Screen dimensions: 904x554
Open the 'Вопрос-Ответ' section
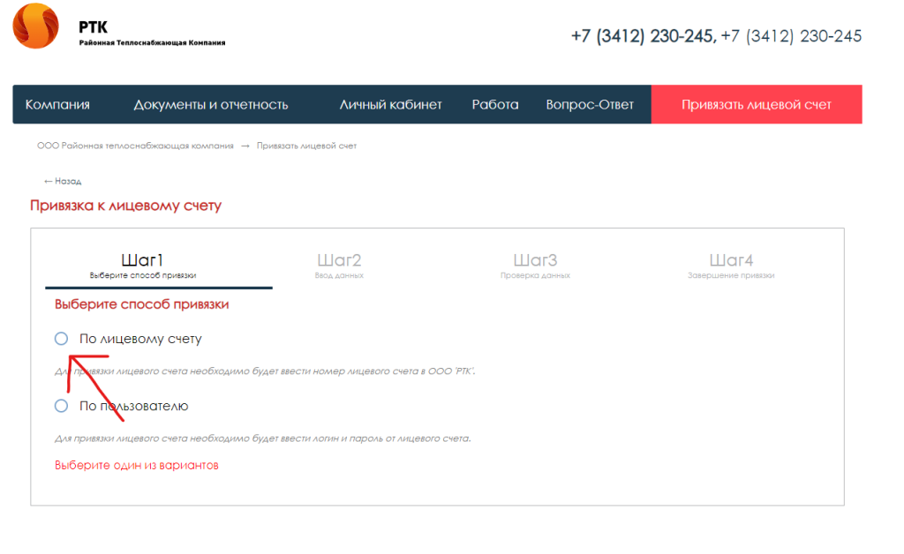pyautogui.click(x=590, y=105)
